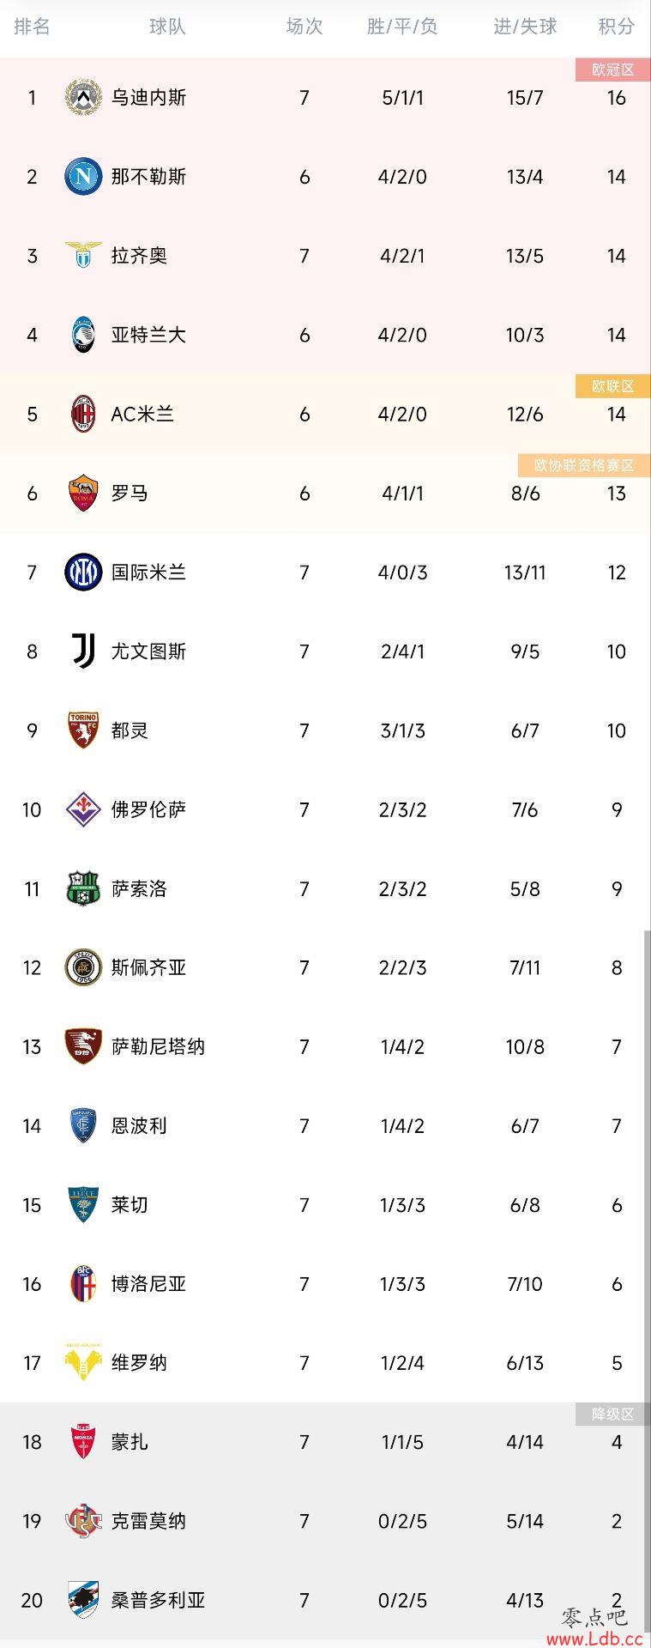Click the 国际米兰 team name
This screenshot has width=651, height=1648.
click(148, 573)
